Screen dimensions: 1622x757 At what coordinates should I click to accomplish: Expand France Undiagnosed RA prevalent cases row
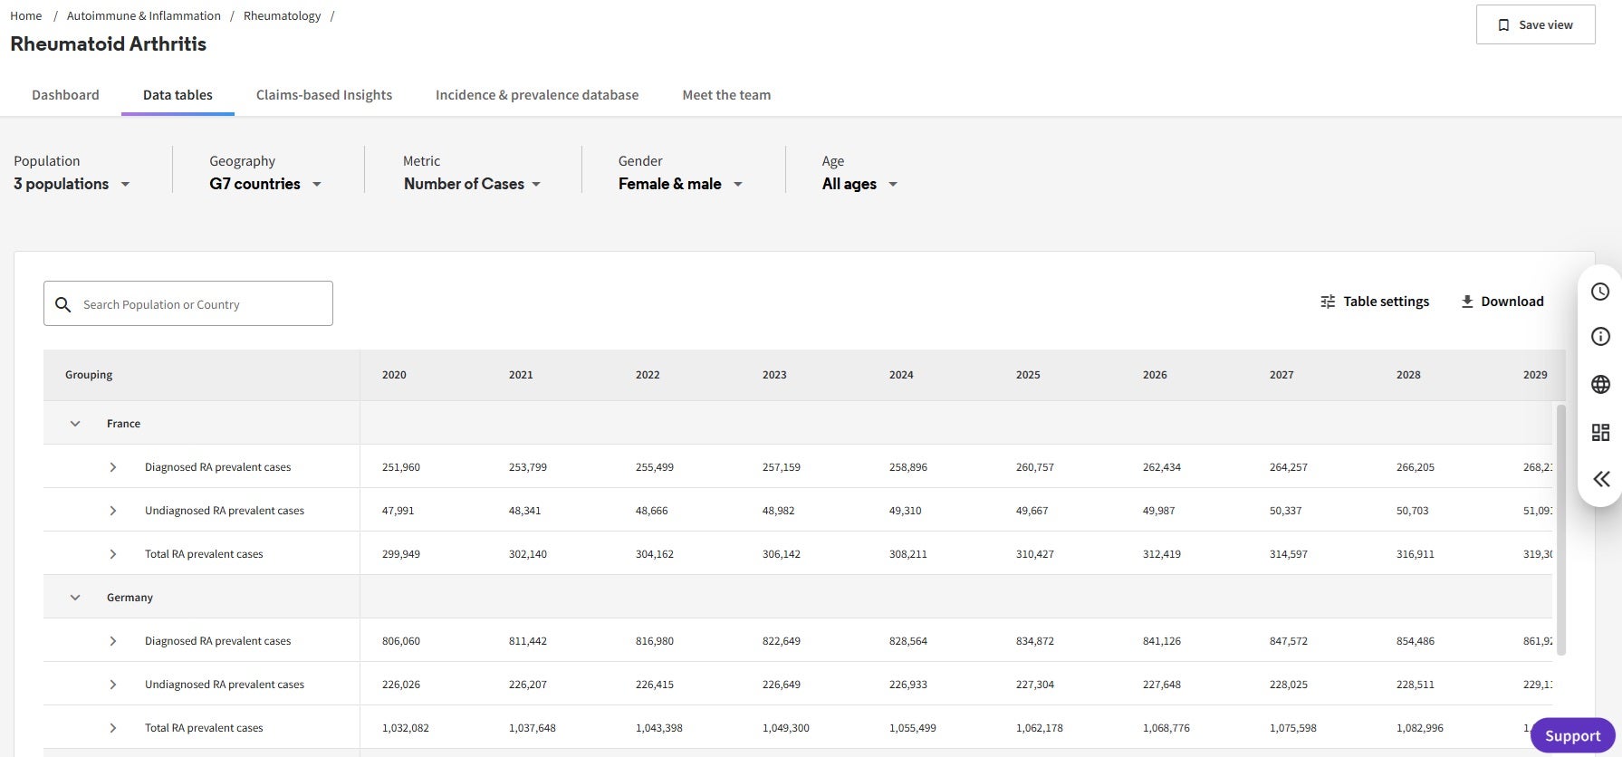click(113, 511)
